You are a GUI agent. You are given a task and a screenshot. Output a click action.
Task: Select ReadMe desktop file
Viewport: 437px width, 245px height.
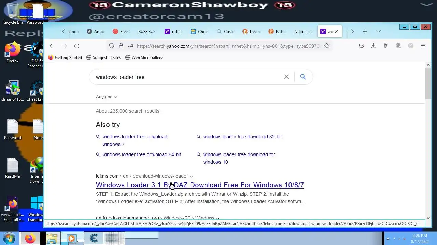(x=13, y=168)
